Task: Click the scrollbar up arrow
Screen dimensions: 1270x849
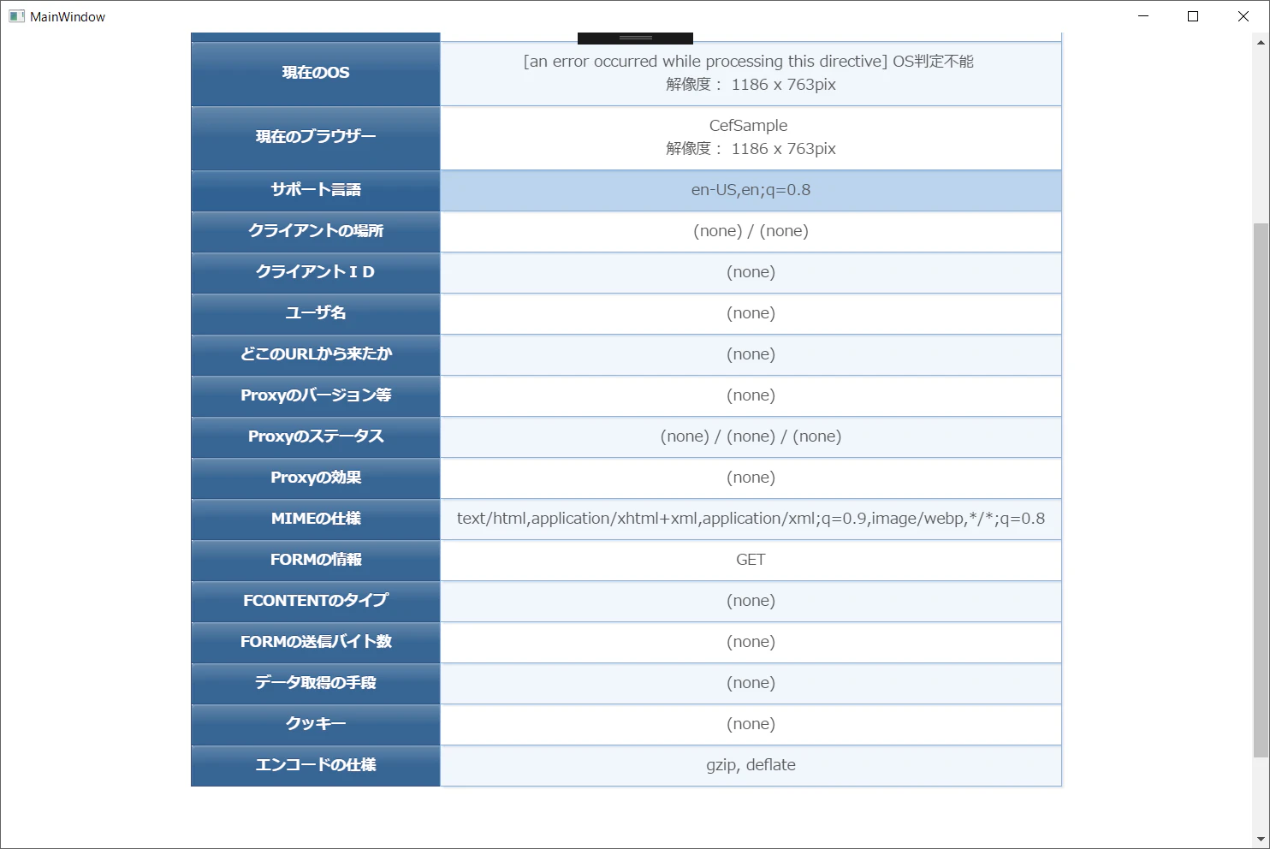Action: (1261, 40)
